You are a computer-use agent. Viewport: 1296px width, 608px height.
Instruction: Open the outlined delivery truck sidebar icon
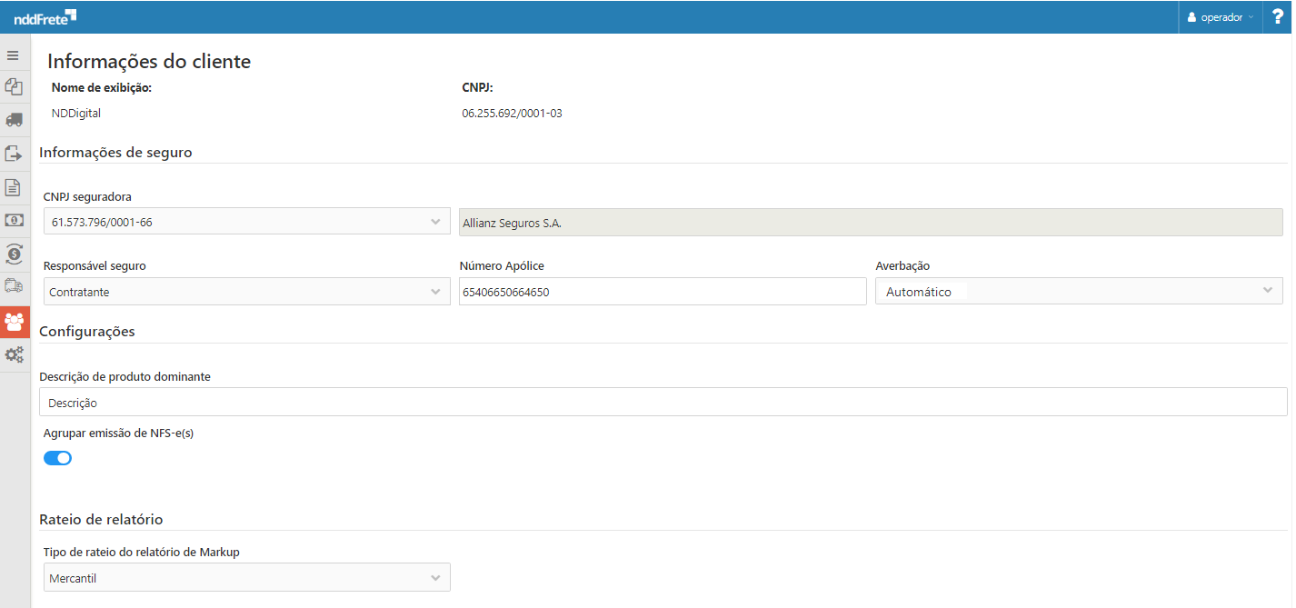coord(14,286)
